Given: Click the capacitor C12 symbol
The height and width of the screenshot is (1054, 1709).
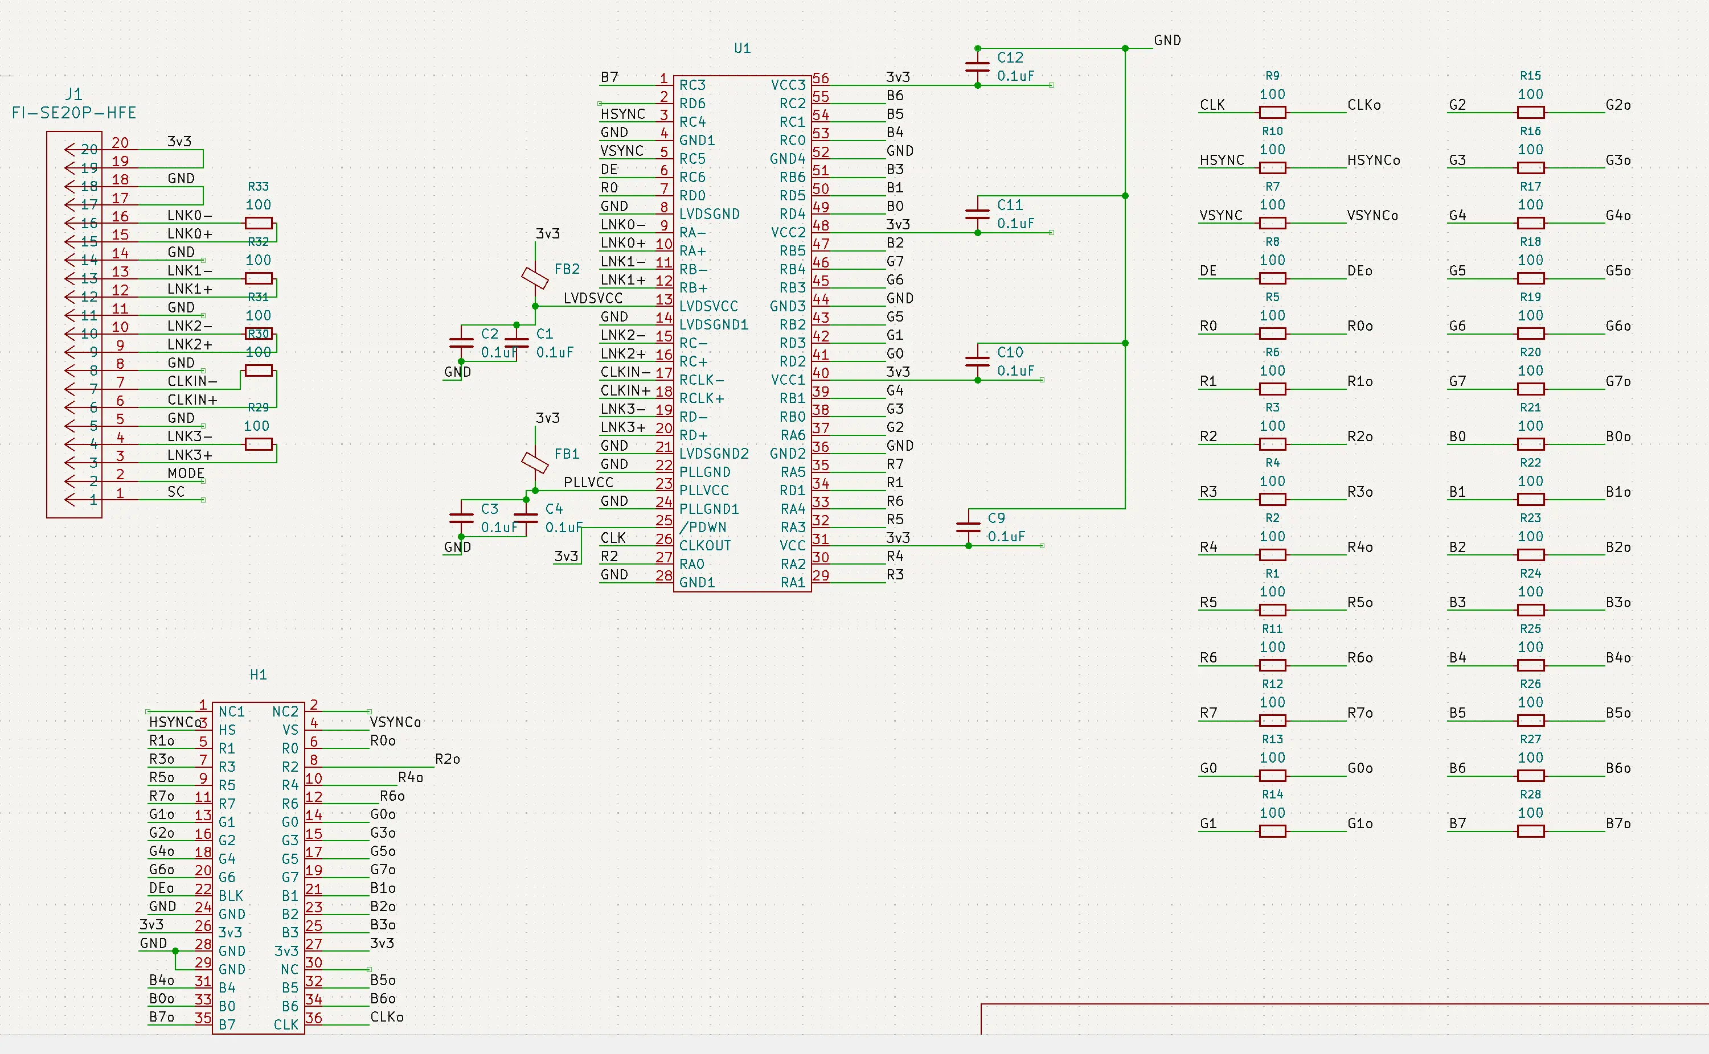Looking at the screenshot, I should point(977,66).
